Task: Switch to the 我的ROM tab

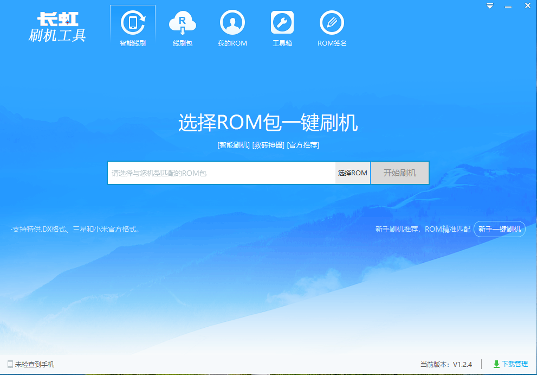Action: click(232, 28)
